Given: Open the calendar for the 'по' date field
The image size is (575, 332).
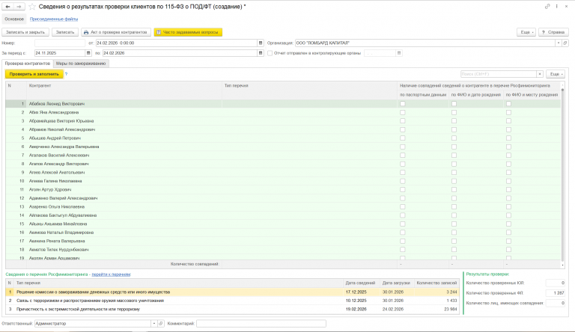Looking at the screenshot, I should 261,53.
